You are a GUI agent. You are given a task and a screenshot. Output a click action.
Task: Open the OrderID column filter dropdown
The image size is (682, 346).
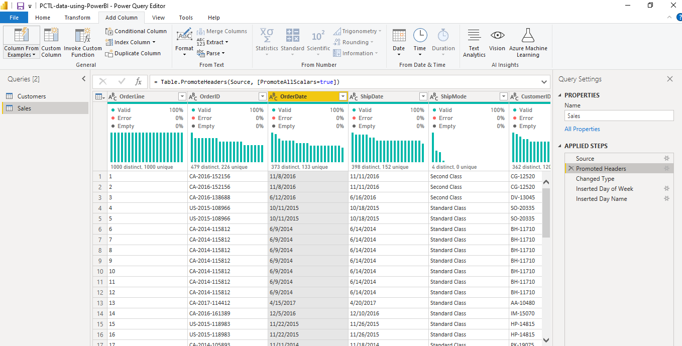pyautogui.click(x=262, y=96)
